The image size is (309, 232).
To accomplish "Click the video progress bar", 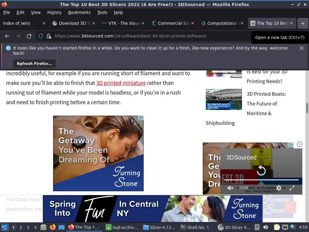I will (x=261, y=180).
